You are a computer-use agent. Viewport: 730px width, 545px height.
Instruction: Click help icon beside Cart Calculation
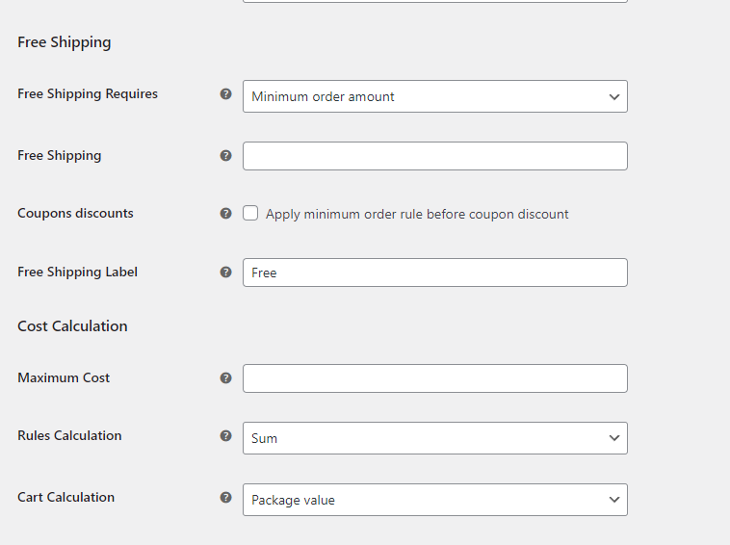[x=225, y=498]
